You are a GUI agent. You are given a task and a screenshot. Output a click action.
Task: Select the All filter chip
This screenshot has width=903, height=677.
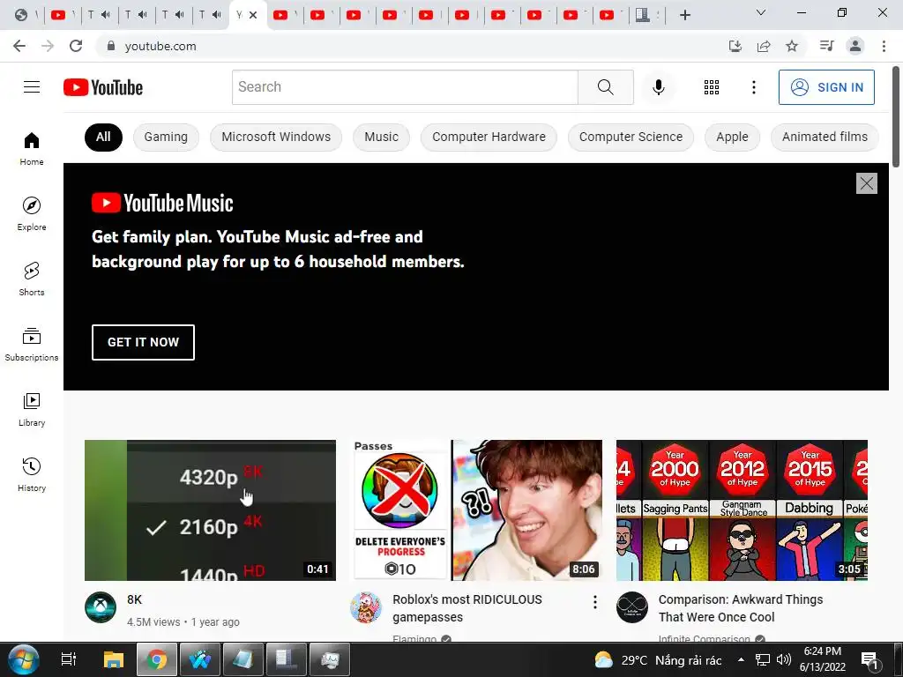[x=103, y=137]
